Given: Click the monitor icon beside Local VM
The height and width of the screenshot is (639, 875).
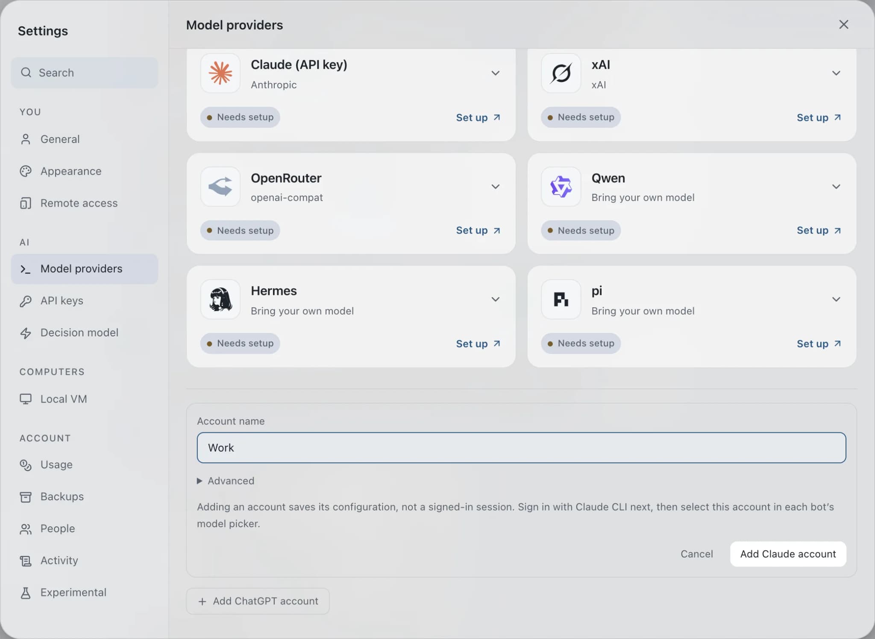Looking at the screenshot, I should 26,399.
